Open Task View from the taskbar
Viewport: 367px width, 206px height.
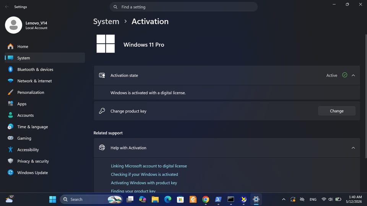click(x=130, y=200)
